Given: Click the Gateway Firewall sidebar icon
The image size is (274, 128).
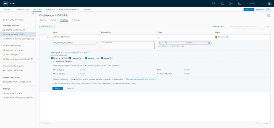Looking at the screenshot, I should (4, 50).
